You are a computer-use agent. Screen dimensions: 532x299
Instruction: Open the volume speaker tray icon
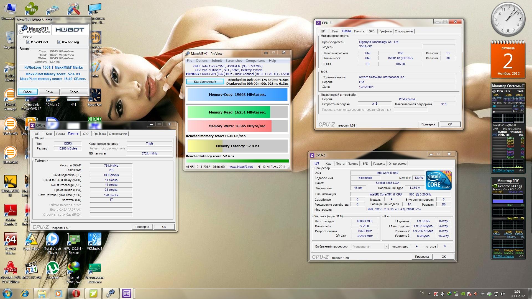click(503, 294)
